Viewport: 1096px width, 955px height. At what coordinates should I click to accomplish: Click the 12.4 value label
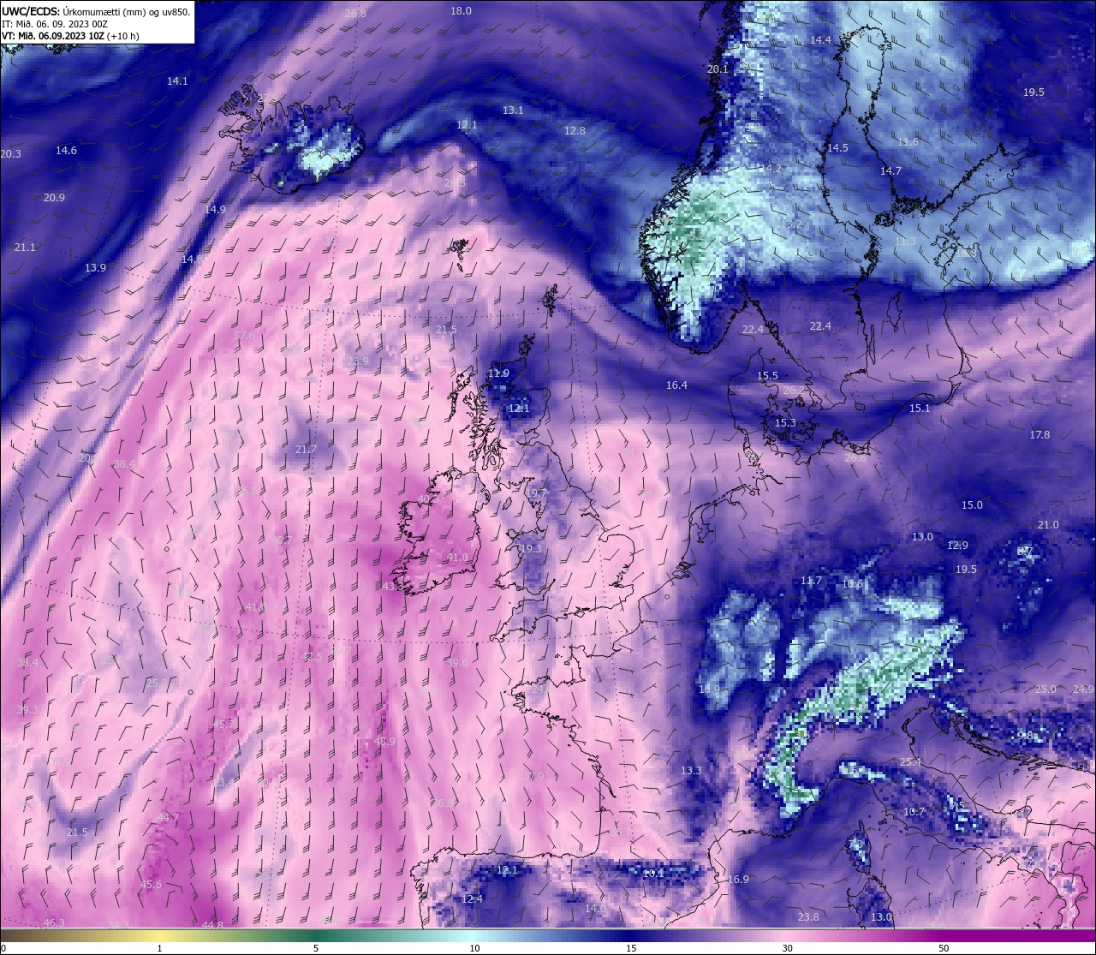[472, 899]
